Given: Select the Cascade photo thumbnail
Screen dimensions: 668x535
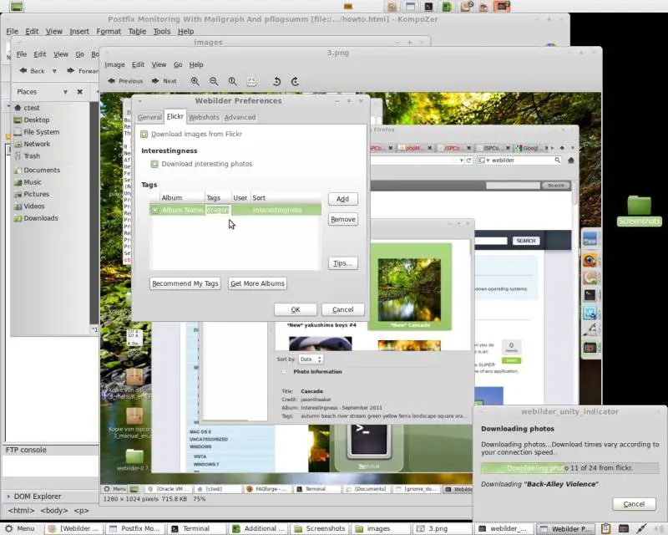Looking at the screenshot, I should coord(409,290).
